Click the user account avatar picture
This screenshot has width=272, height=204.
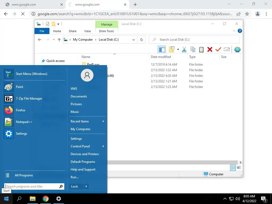pyautogui.click(x=87, y=75)
